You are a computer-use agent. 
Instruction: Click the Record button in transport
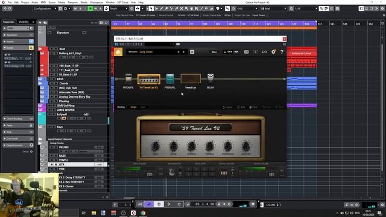[x=179, y=204]
